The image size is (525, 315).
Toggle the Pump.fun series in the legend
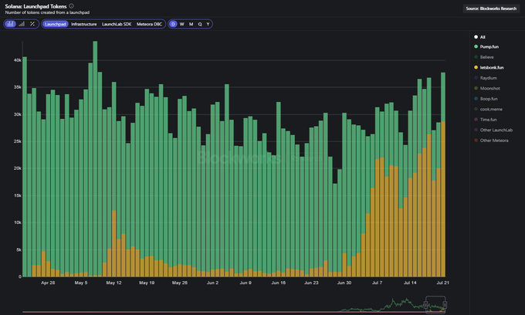point(491,47)
